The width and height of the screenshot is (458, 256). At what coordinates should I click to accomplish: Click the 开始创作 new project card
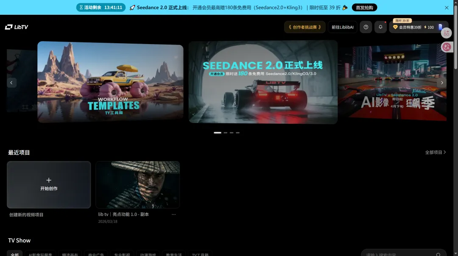coord(49,184)
